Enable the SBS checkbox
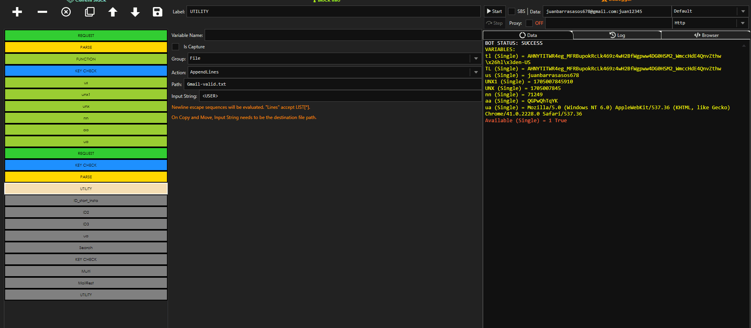751x328 pixels. click(x=512, y=11)
